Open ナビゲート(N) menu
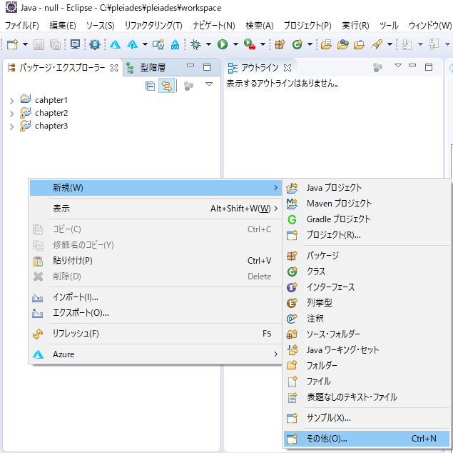Screen dimensions: 453x453 pos(214,26)
